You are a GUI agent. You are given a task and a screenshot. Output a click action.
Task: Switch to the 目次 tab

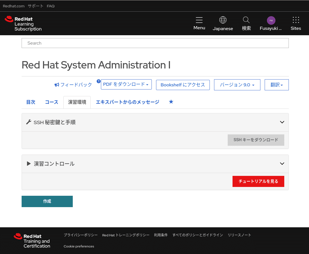pyautogui.click(x=31, y=102)
